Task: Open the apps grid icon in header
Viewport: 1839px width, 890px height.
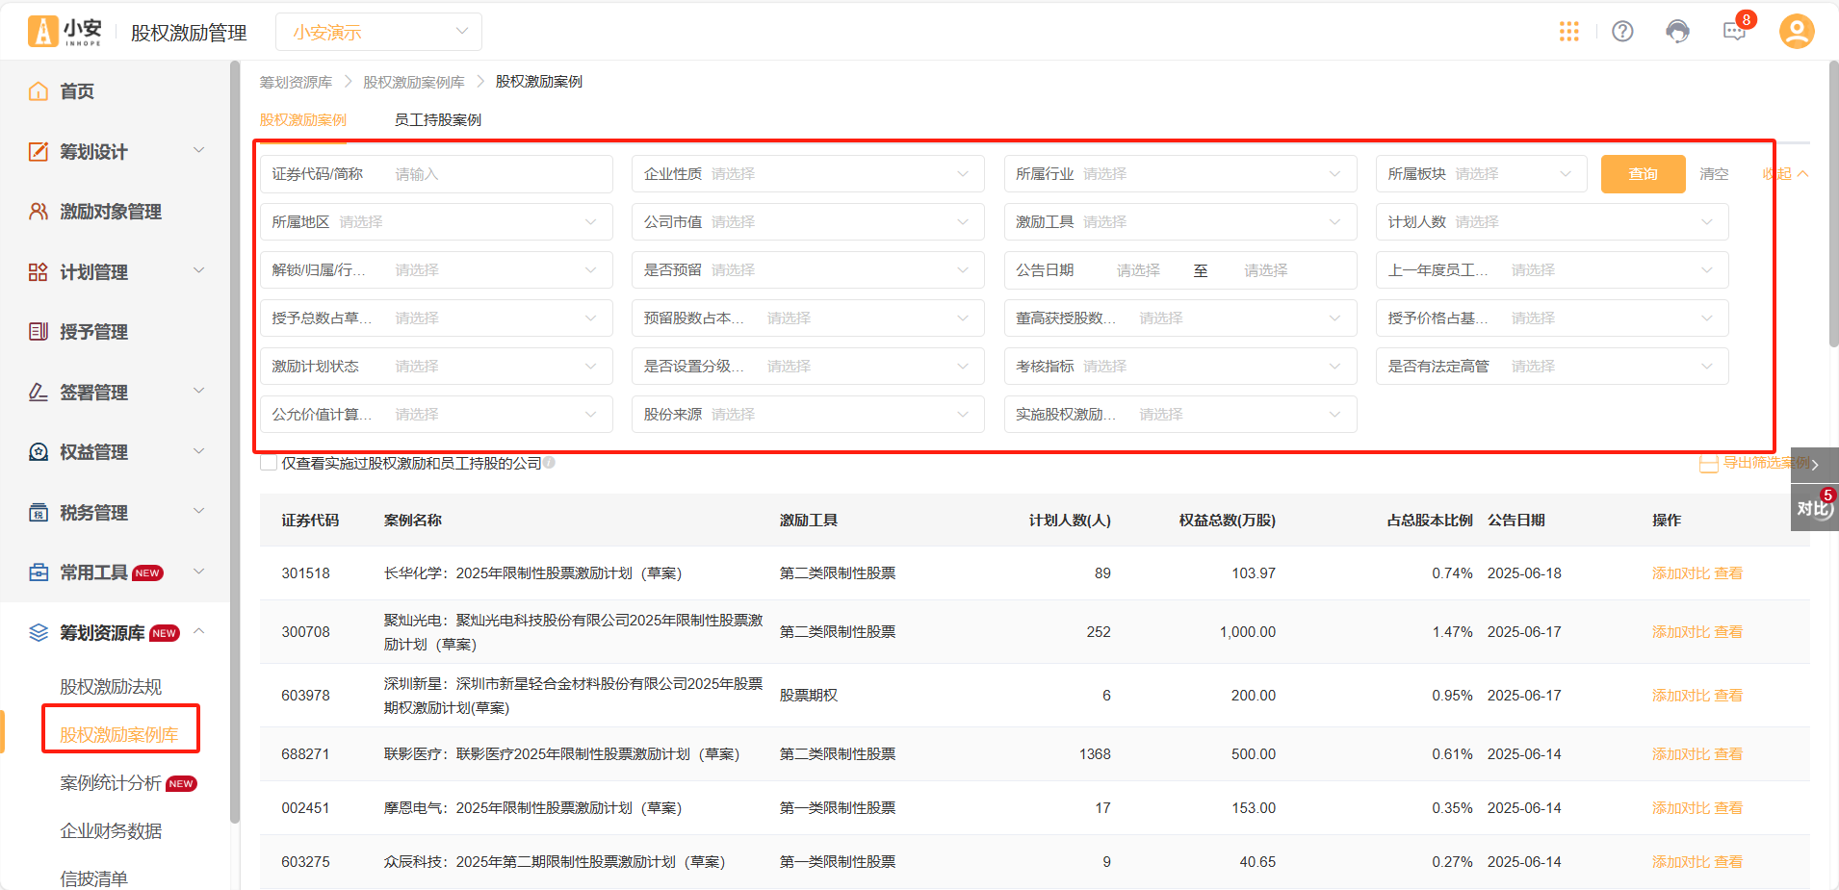Action: click(x=1568, y=32)
